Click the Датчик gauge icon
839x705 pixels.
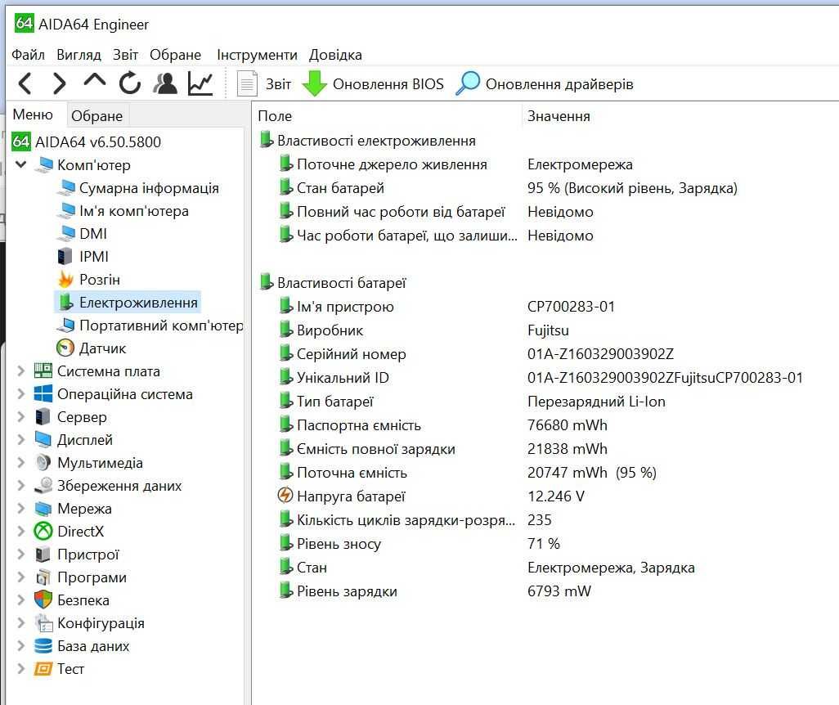click(x=65, y=348)
